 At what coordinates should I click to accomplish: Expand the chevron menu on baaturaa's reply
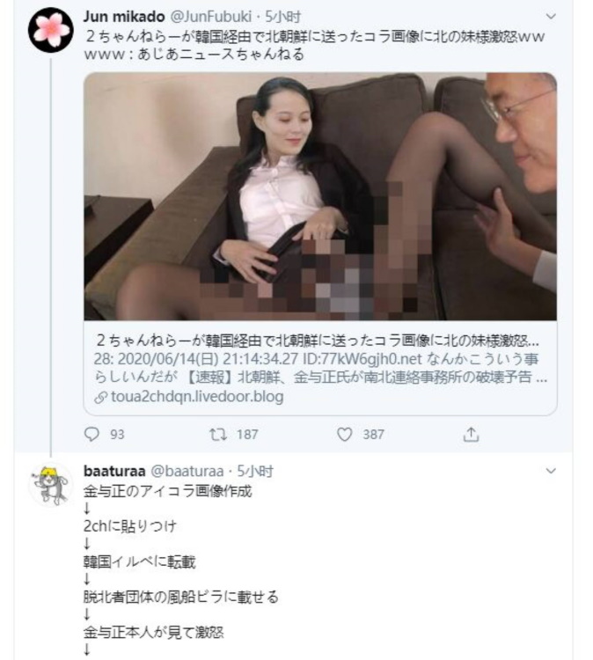[551, 471]
